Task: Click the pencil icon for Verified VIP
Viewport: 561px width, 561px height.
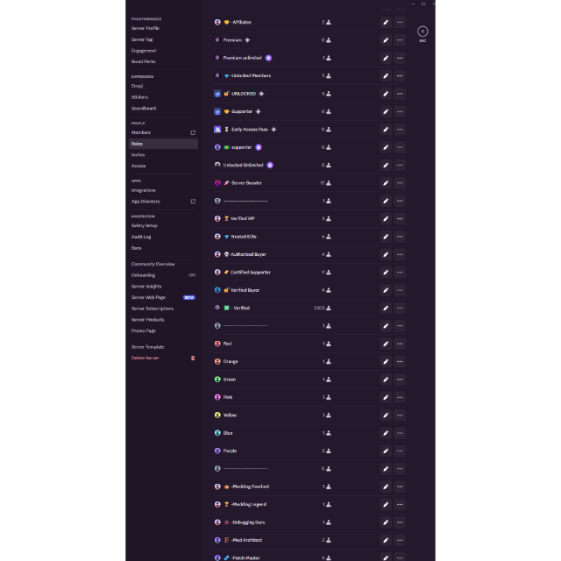Action: coord(386,218)
